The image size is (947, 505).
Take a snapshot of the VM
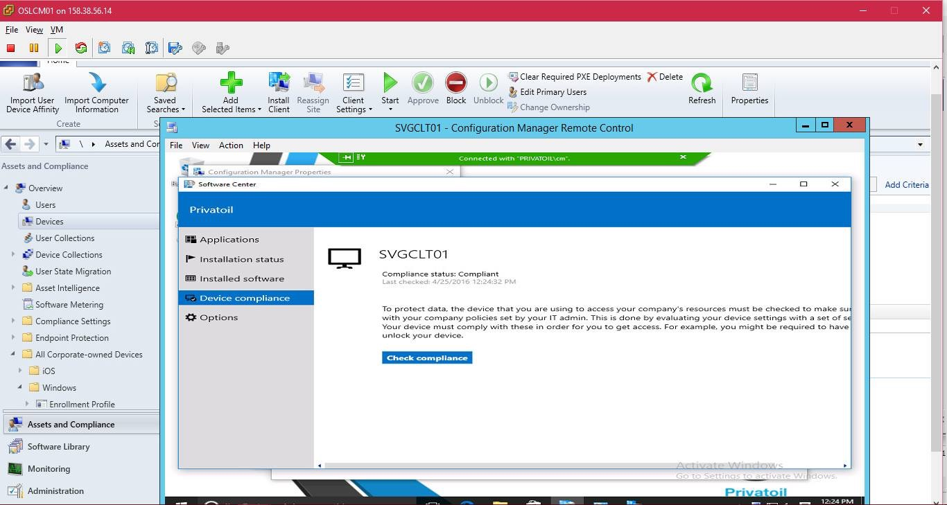click(105, 48)
